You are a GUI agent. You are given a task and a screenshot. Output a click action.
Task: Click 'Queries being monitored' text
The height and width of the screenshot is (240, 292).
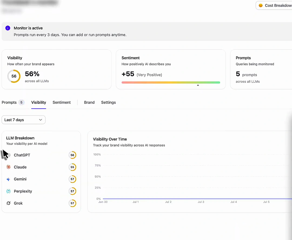pyautogui.click(x=255, y=64)
